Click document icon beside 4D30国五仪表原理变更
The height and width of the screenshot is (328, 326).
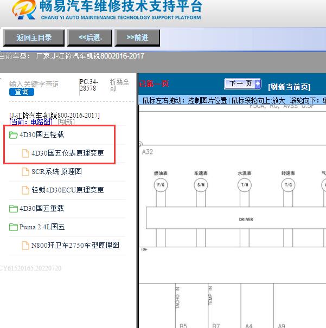(x=25, y=153)
